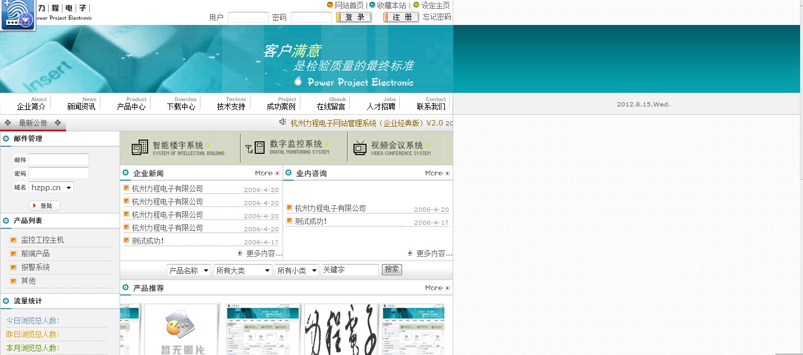The image size is (803, 355).
Task: Focus the 密码 field above the 域名 dropdown
Action: pos(59,173)
